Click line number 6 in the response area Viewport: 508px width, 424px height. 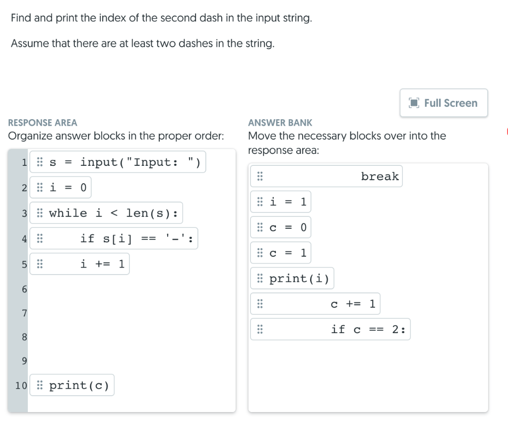tap(23, 289)
